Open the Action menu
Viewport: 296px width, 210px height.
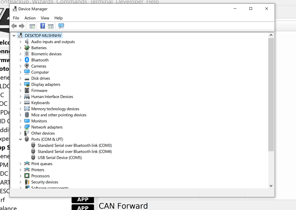[30, 18]
